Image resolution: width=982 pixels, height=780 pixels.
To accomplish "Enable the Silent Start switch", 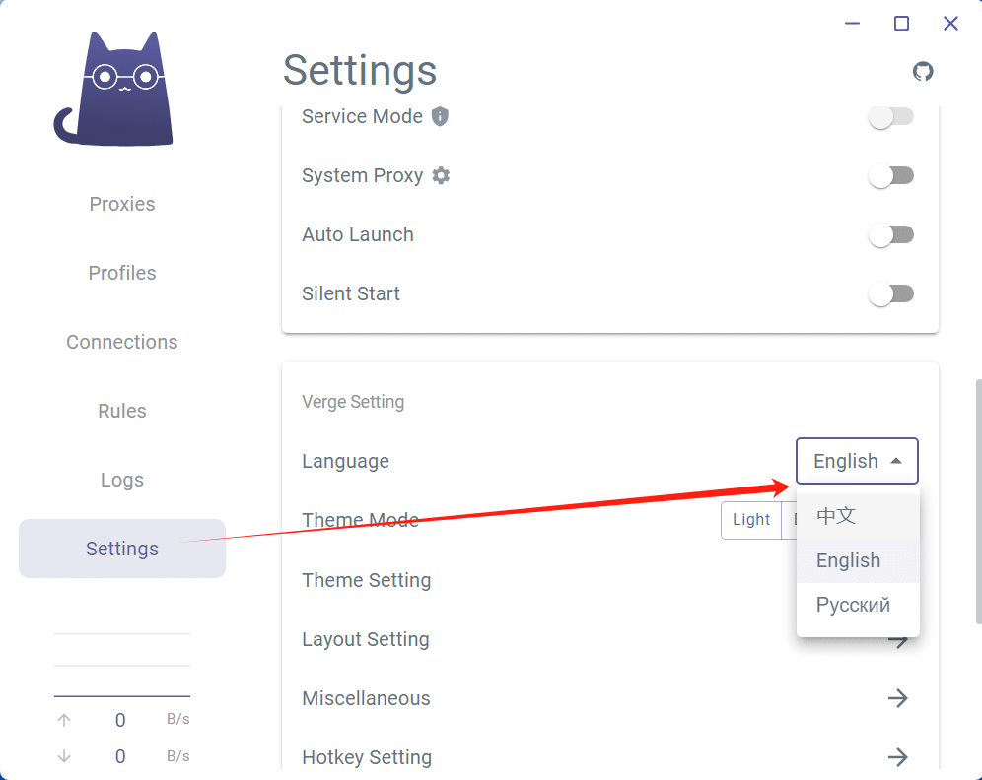I will point(890,294).
